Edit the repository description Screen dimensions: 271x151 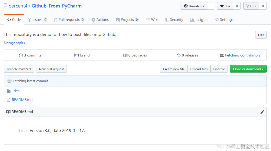[x=261, y=35]
